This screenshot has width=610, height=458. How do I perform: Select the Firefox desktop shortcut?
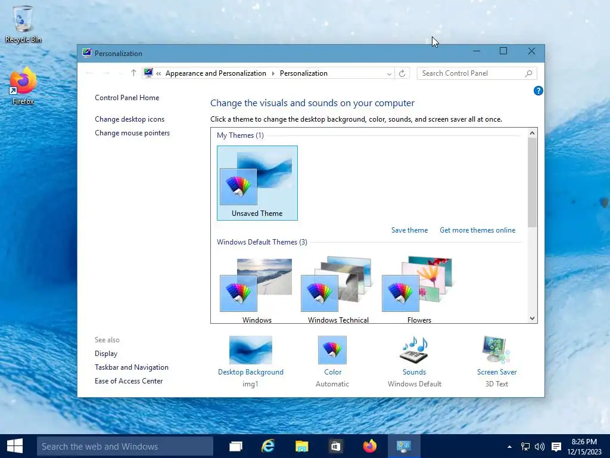(23, 86)
